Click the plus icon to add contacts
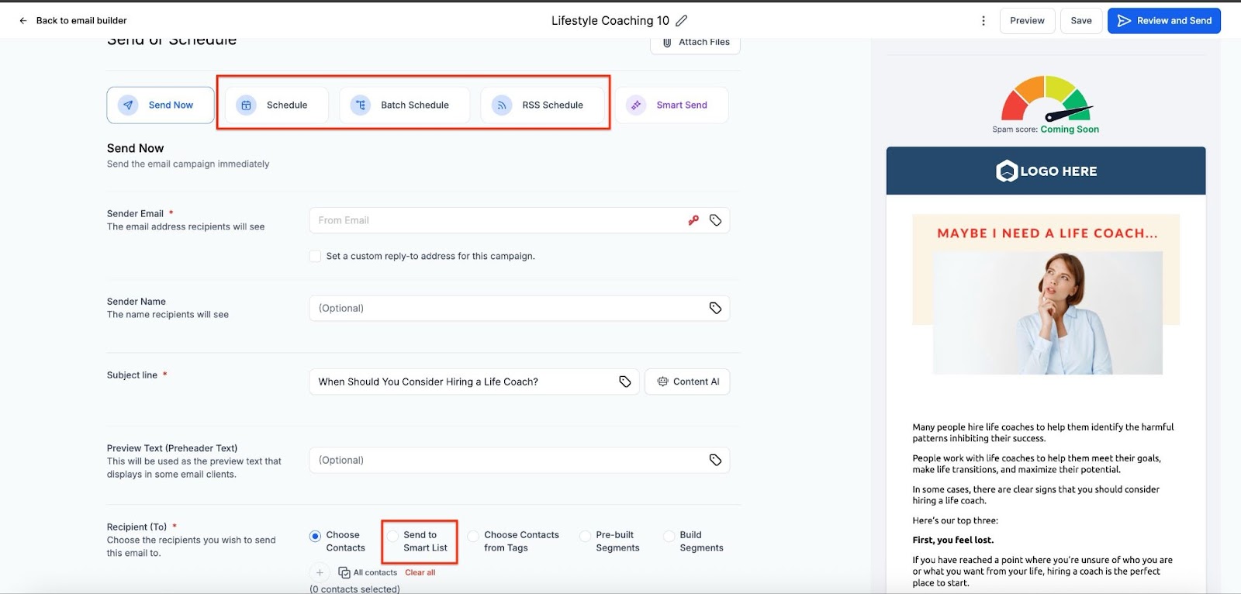Viewport: 1241px width, 594px height. (320, 572)
